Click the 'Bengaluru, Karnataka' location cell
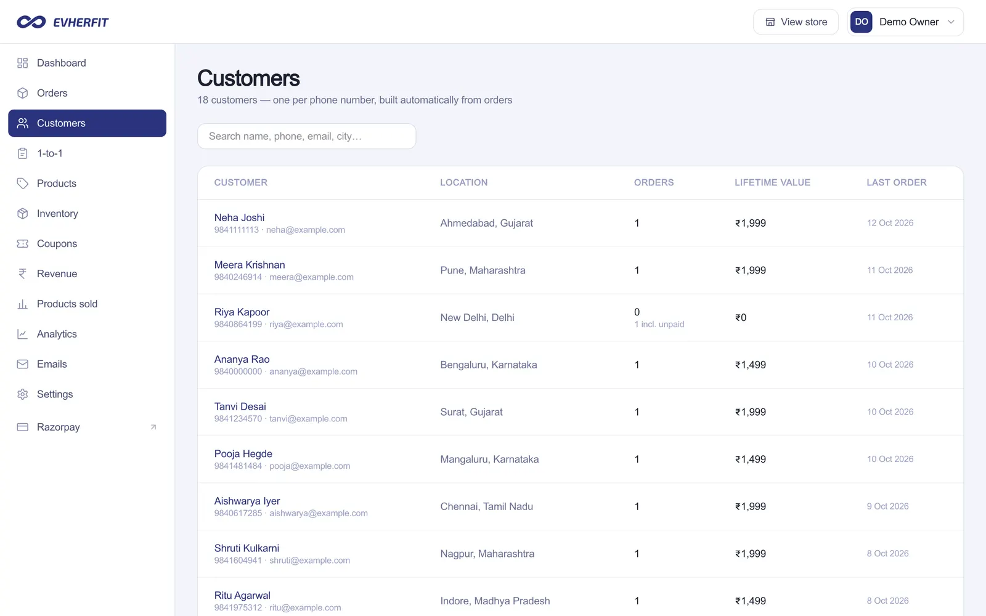 [489, 365]
